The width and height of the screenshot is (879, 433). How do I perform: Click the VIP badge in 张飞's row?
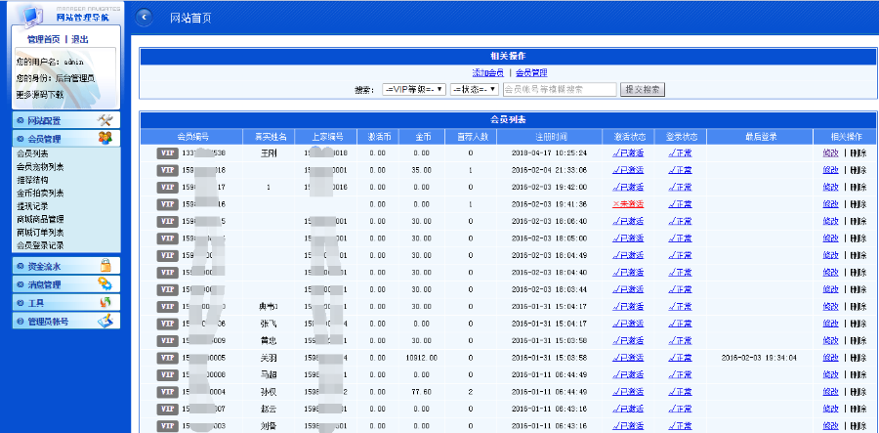coord(167,324)
